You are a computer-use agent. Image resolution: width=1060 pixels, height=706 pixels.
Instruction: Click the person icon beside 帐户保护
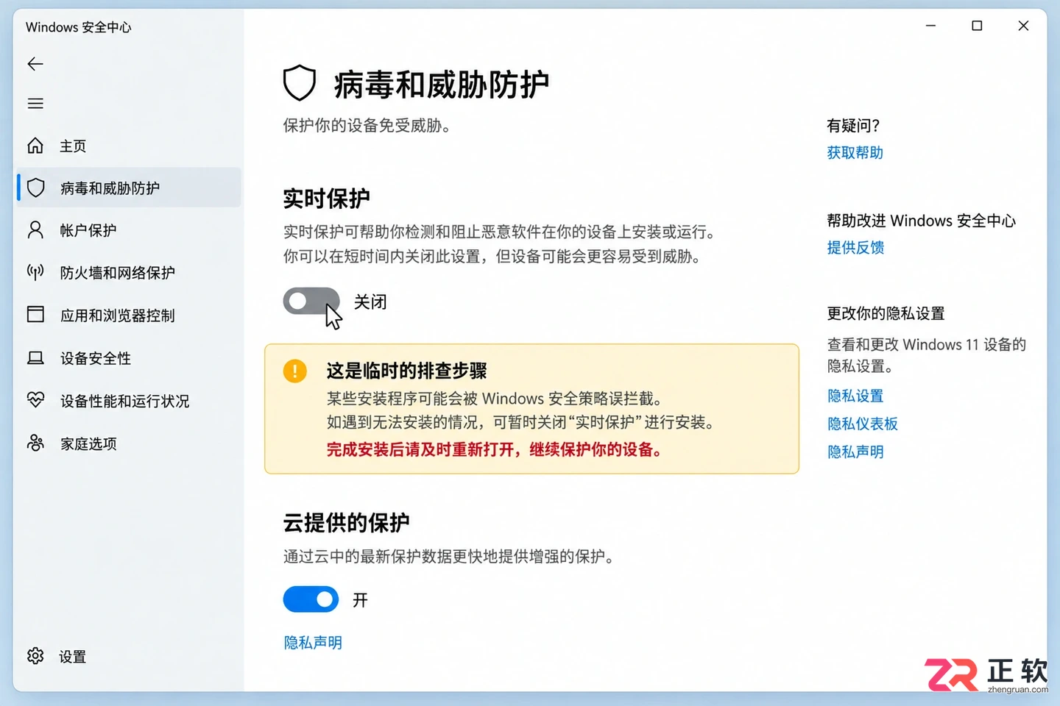point(35,230)
